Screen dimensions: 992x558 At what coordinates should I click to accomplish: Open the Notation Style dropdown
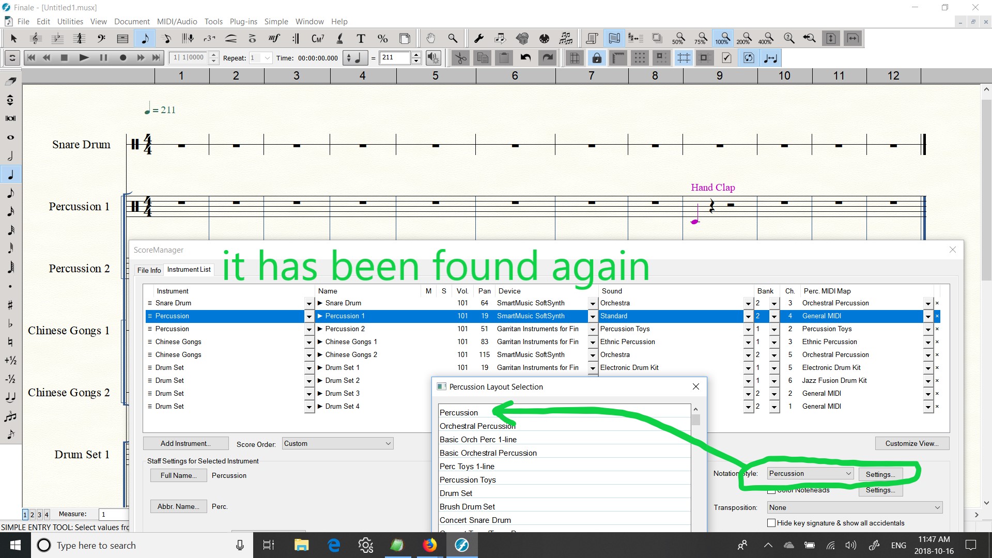click(x=810, y=474)
